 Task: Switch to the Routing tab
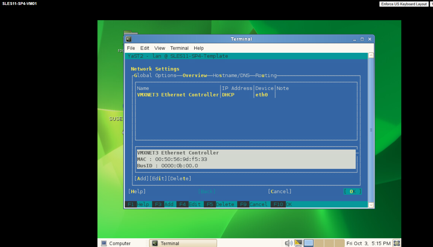pos(266,75)
